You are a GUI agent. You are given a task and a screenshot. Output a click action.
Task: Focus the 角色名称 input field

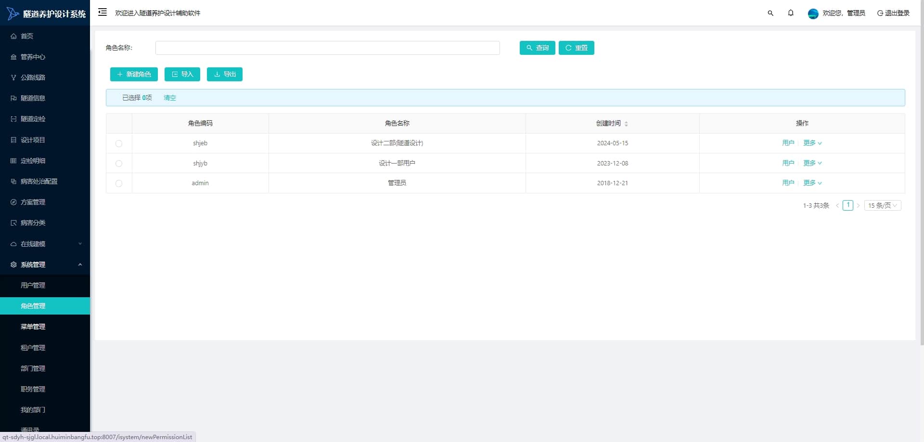click(328, 48)
